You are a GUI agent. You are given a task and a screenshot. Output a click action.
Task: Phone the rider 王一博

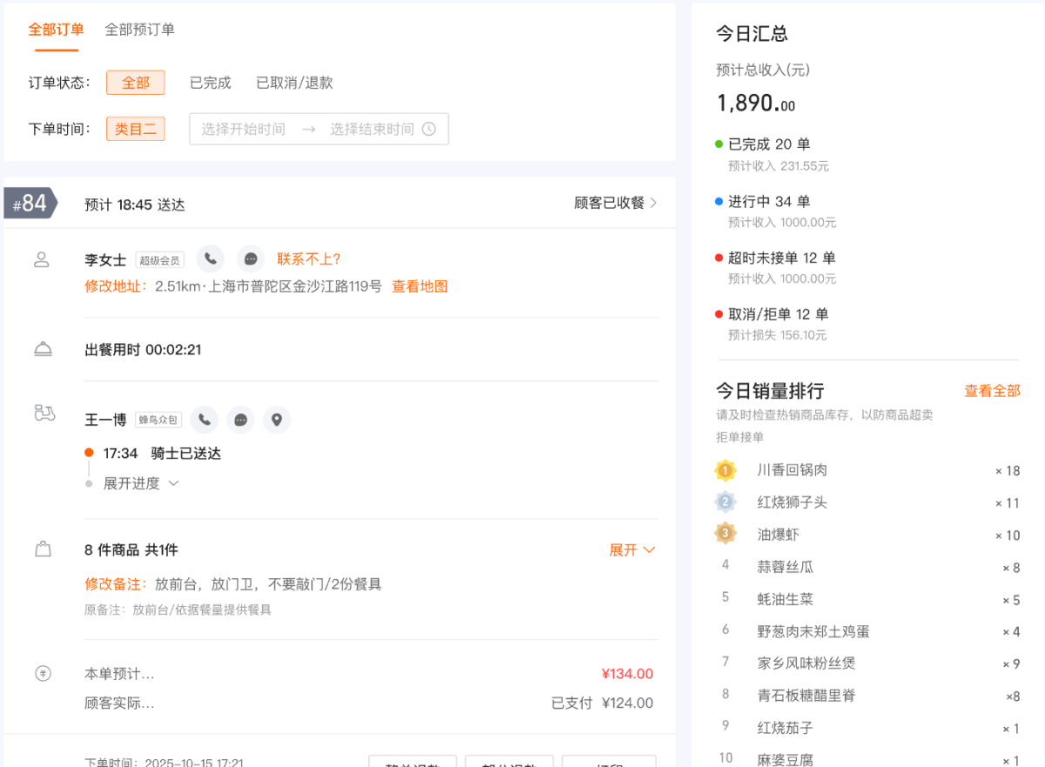point(204,419)
